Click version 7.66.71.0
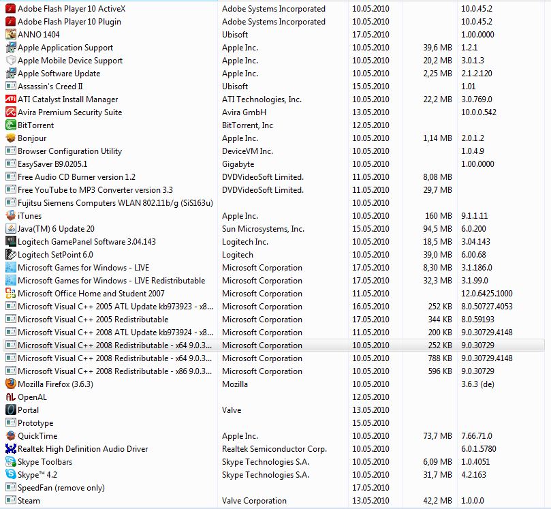Image resolution: width=551 pixels, height=509 pixels. 477,436
